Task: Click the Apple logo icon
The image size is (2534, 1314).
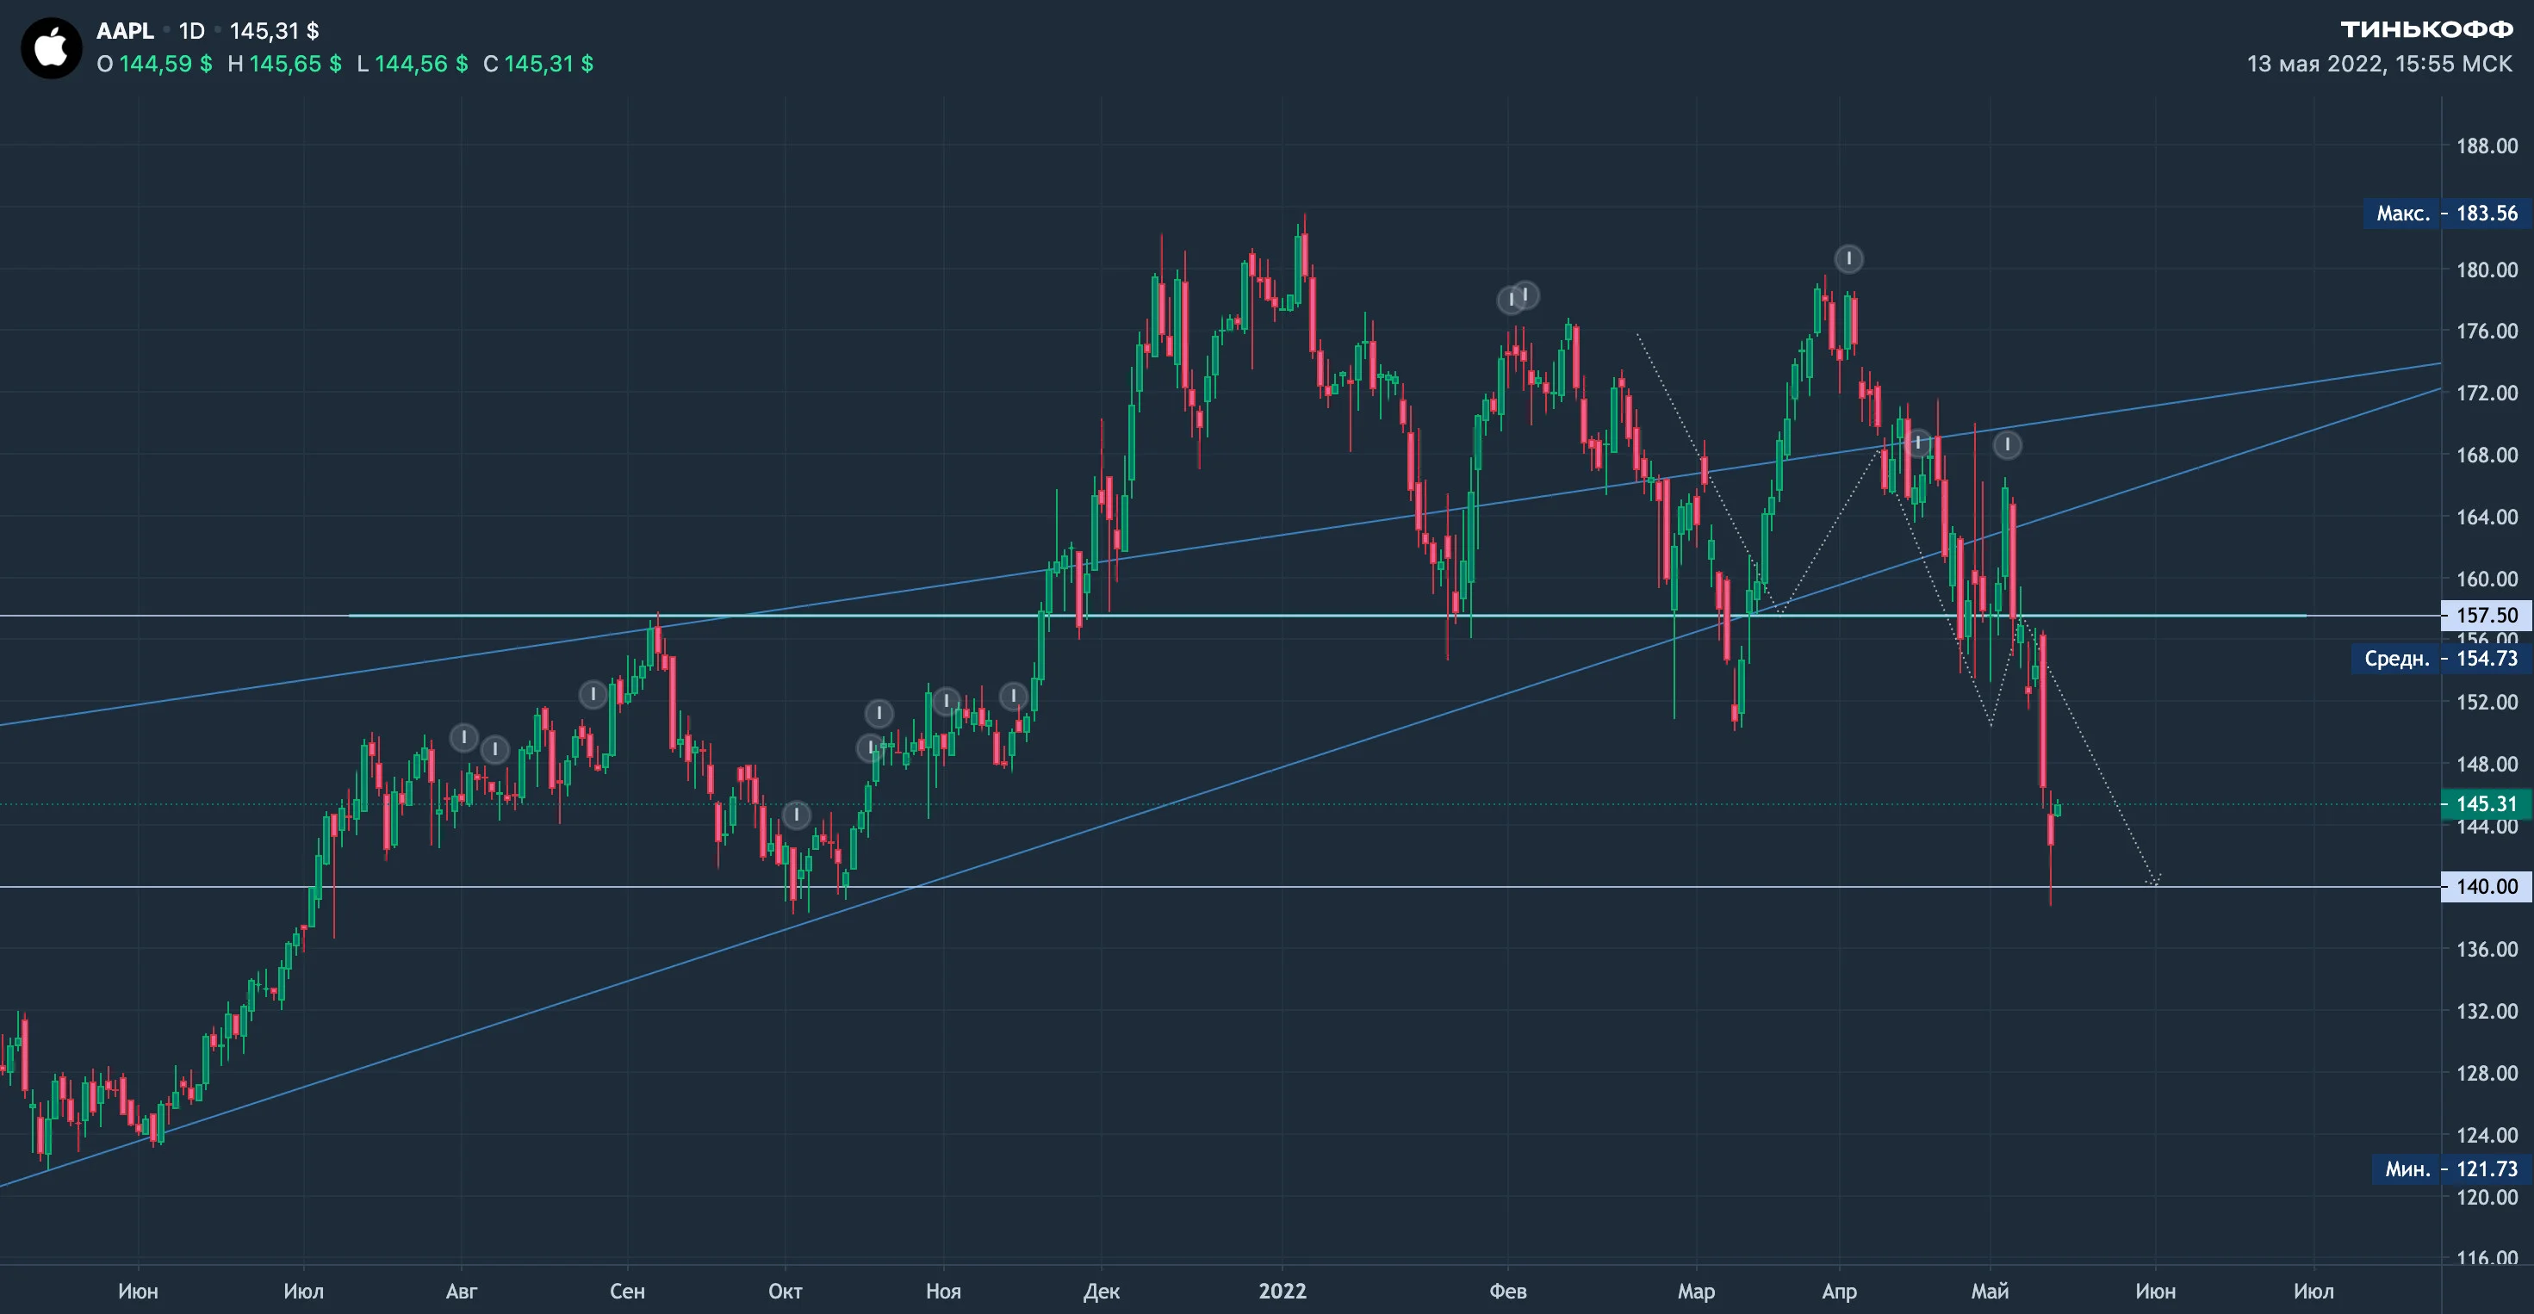Action: point(51,47)
